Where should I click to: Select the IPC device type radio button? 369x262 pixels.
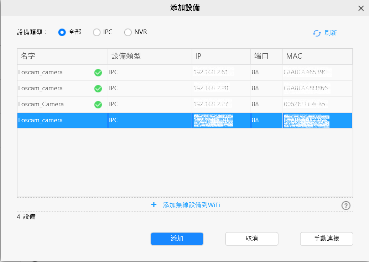(97, 32)
